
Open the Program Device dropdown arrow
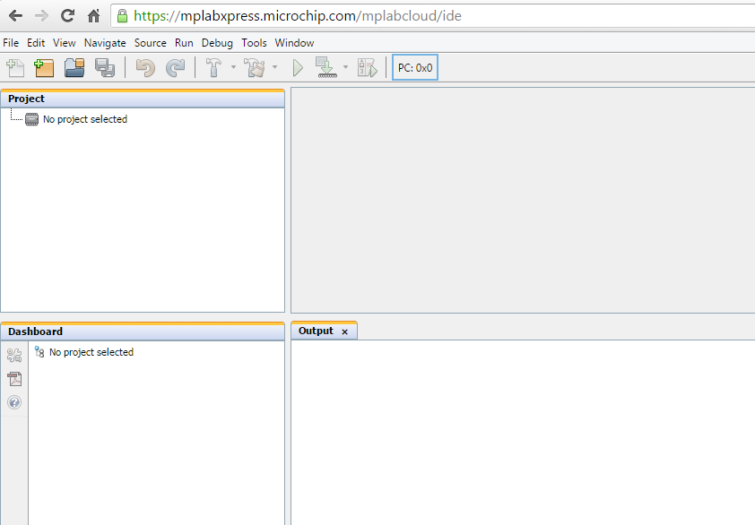pyautogui.click(x=345, y=68)
